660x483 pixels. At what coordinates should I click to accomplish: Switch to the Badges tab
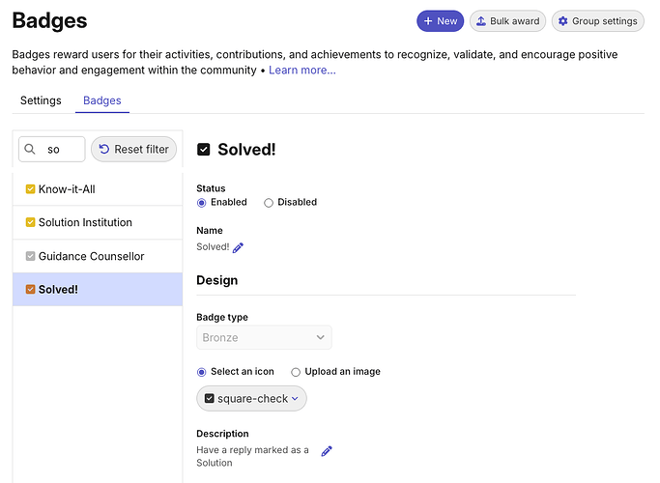tap(102, 100)
